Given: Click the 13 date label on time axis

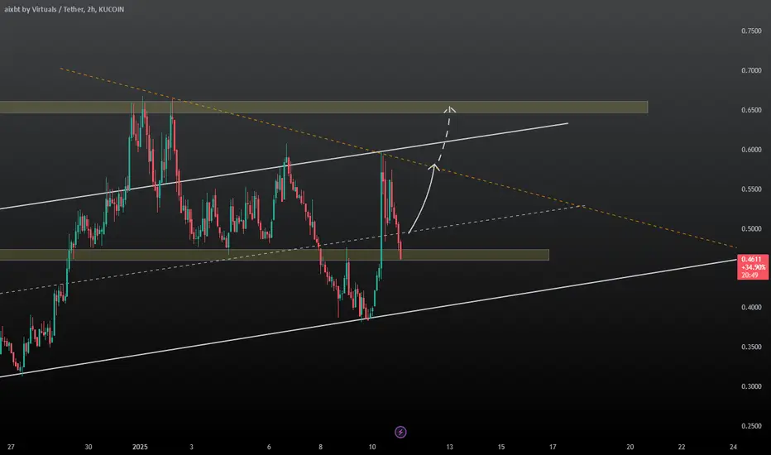Looking at the screenshot, I should (449, 447).
